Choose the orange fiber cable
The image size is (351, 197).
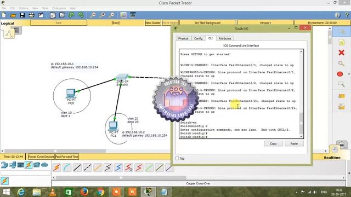pyautogui.click(x=98, y=167)
